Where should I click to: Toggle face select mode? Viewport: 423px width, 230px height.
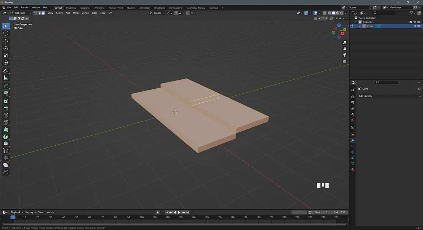click(43, 13)
